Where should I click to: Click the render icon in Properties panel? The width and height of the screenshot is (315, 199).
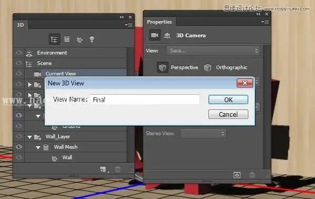tap(237, 175)
